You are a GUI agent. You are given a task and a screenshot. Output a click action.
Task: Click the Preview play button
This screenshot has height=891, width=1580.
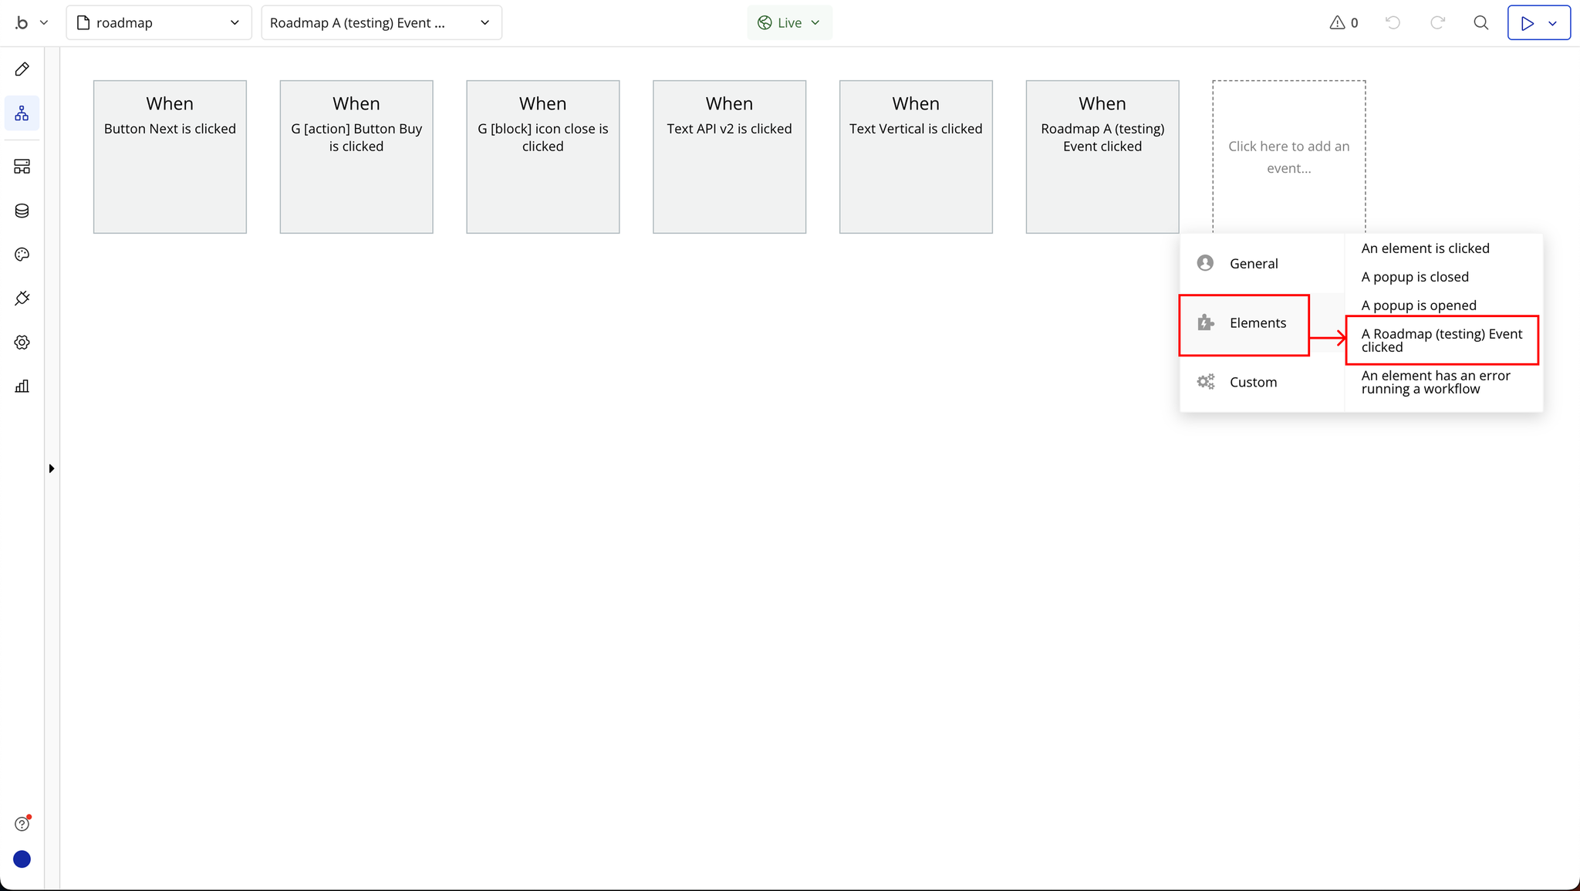[1527, 22]
